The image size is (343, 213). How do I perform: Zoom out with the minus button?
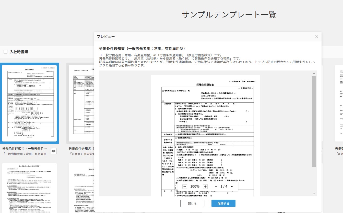185,187
